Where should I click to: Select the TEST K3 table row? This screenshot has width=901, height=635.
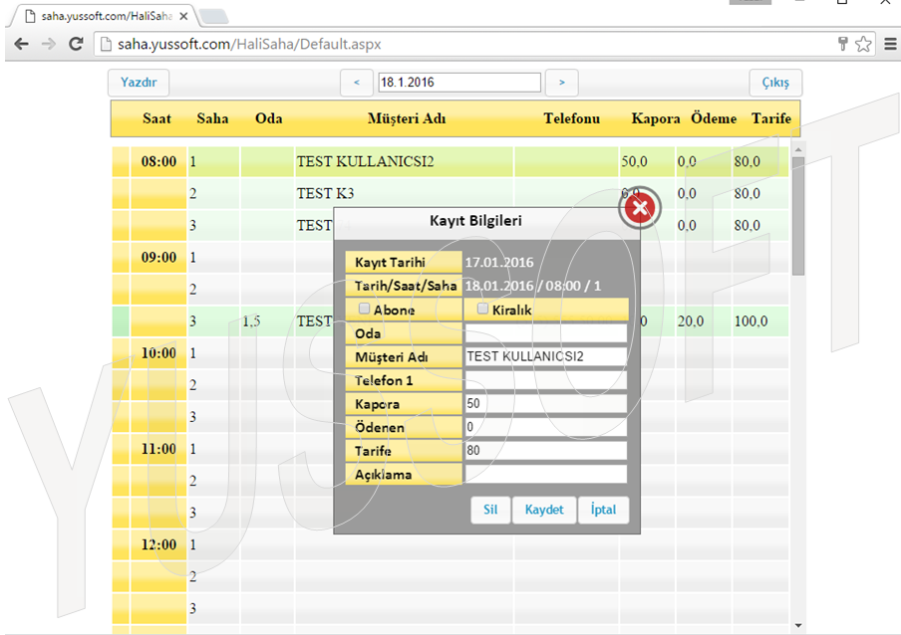pyautogui.click(x=450, y=194)
